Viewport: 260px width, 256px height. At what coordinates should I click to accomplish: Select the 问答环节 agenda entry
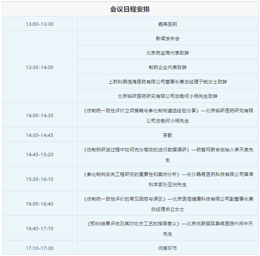pos(168,248)
